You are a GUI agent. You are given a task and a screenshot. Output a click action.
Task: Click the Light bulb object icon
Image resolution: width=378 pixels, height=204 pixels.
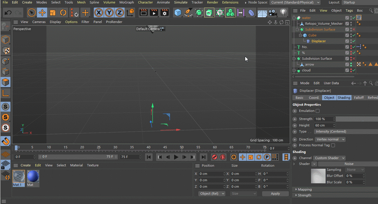click(x=283, y=13)
